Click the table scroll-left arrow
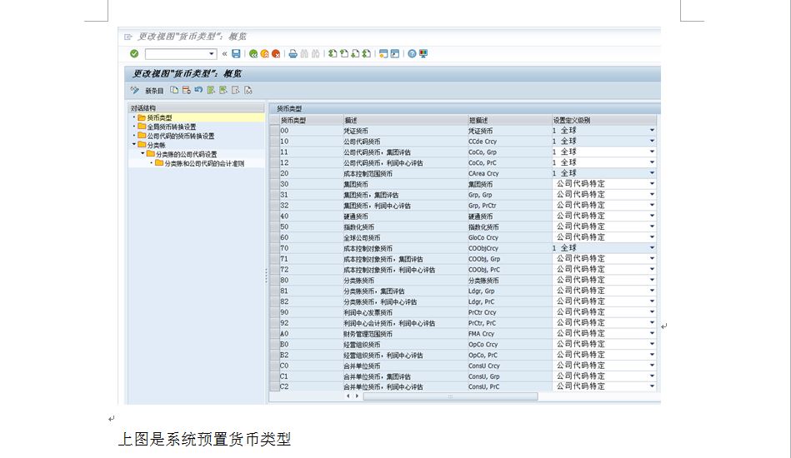Viewport: 791px width, 458px height. (x=348, y=396)
